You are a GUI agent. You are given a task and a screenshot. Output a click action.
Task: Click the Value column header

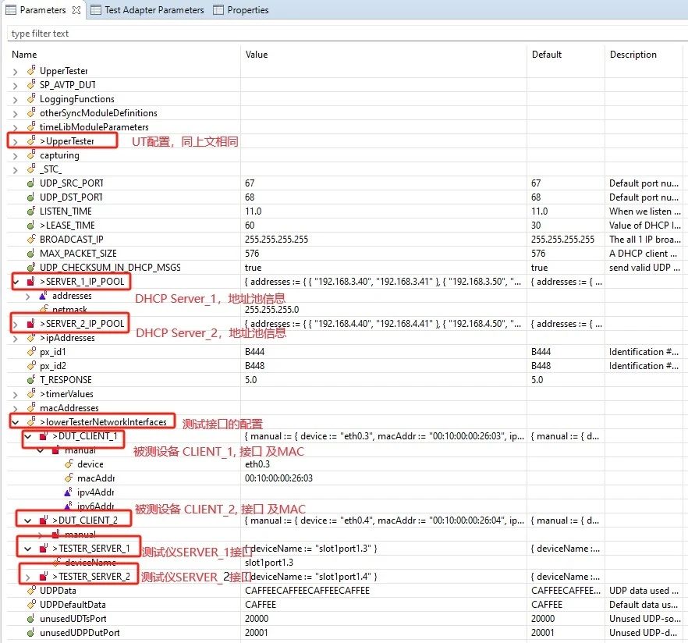[257, 55]
